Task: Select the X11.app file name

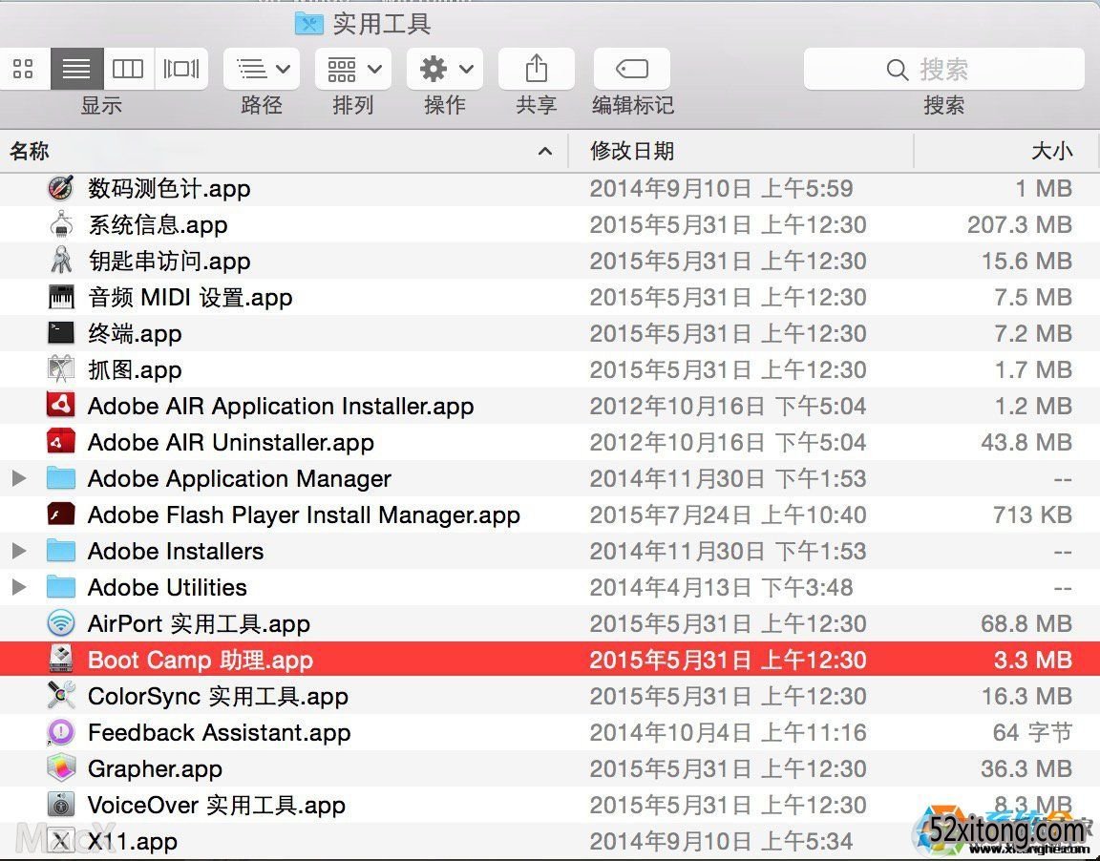Action: tap(133, 841)
